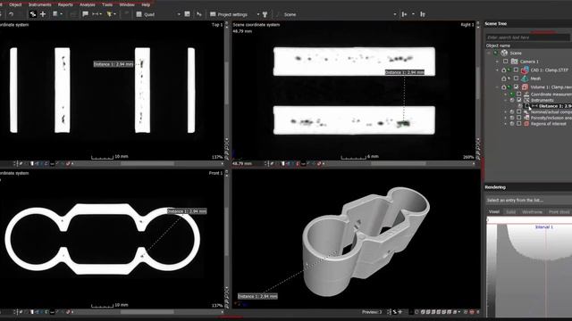Collapse the Scene root node
This screenshot has width=572, height=321.
[489, 53]
